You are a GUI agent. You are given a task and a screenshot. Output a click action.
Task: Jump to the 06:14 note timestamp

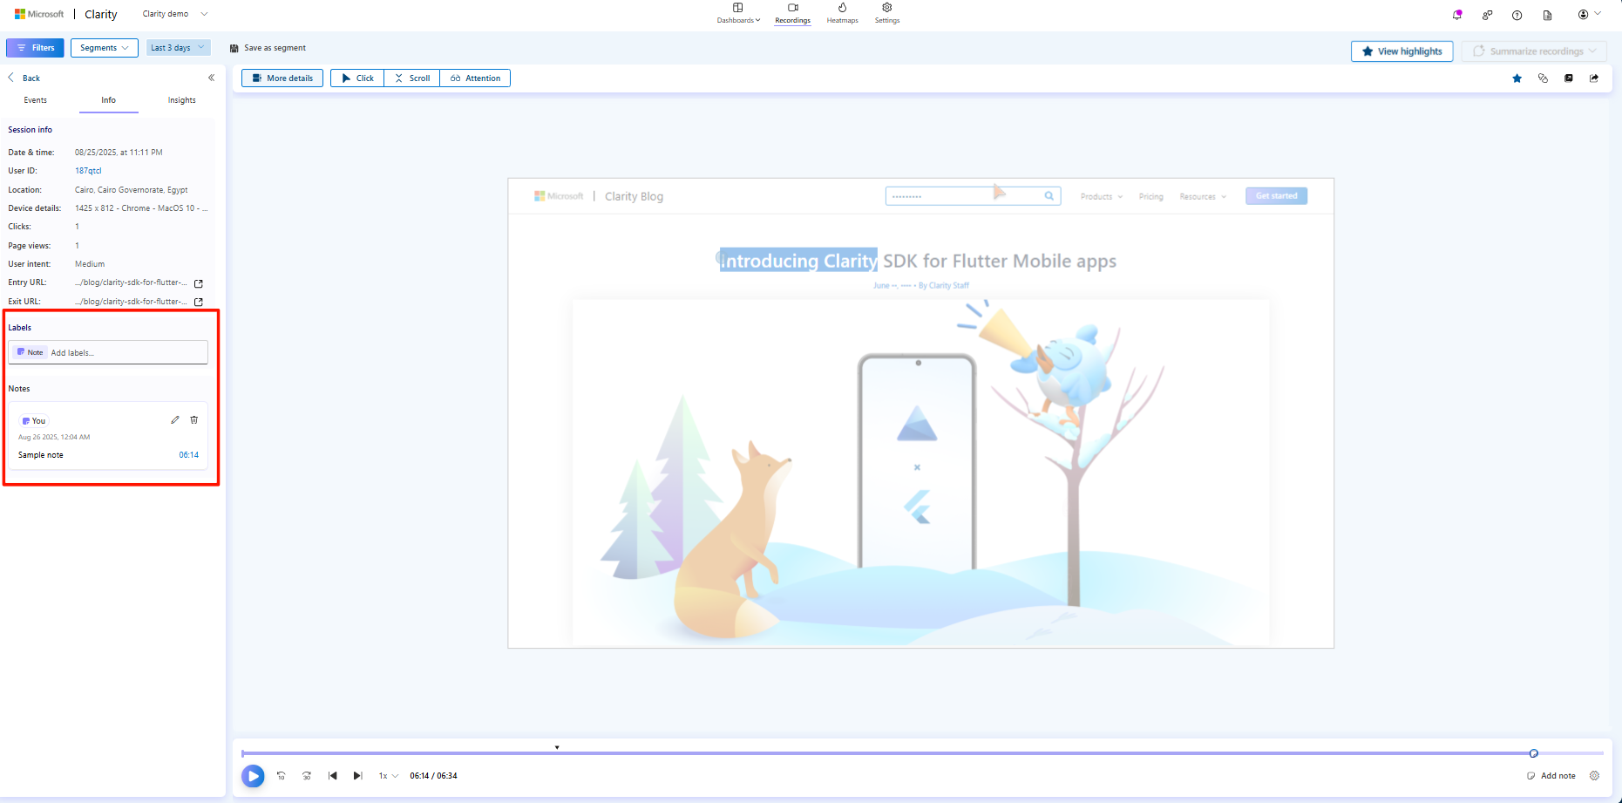coord(189,455)
